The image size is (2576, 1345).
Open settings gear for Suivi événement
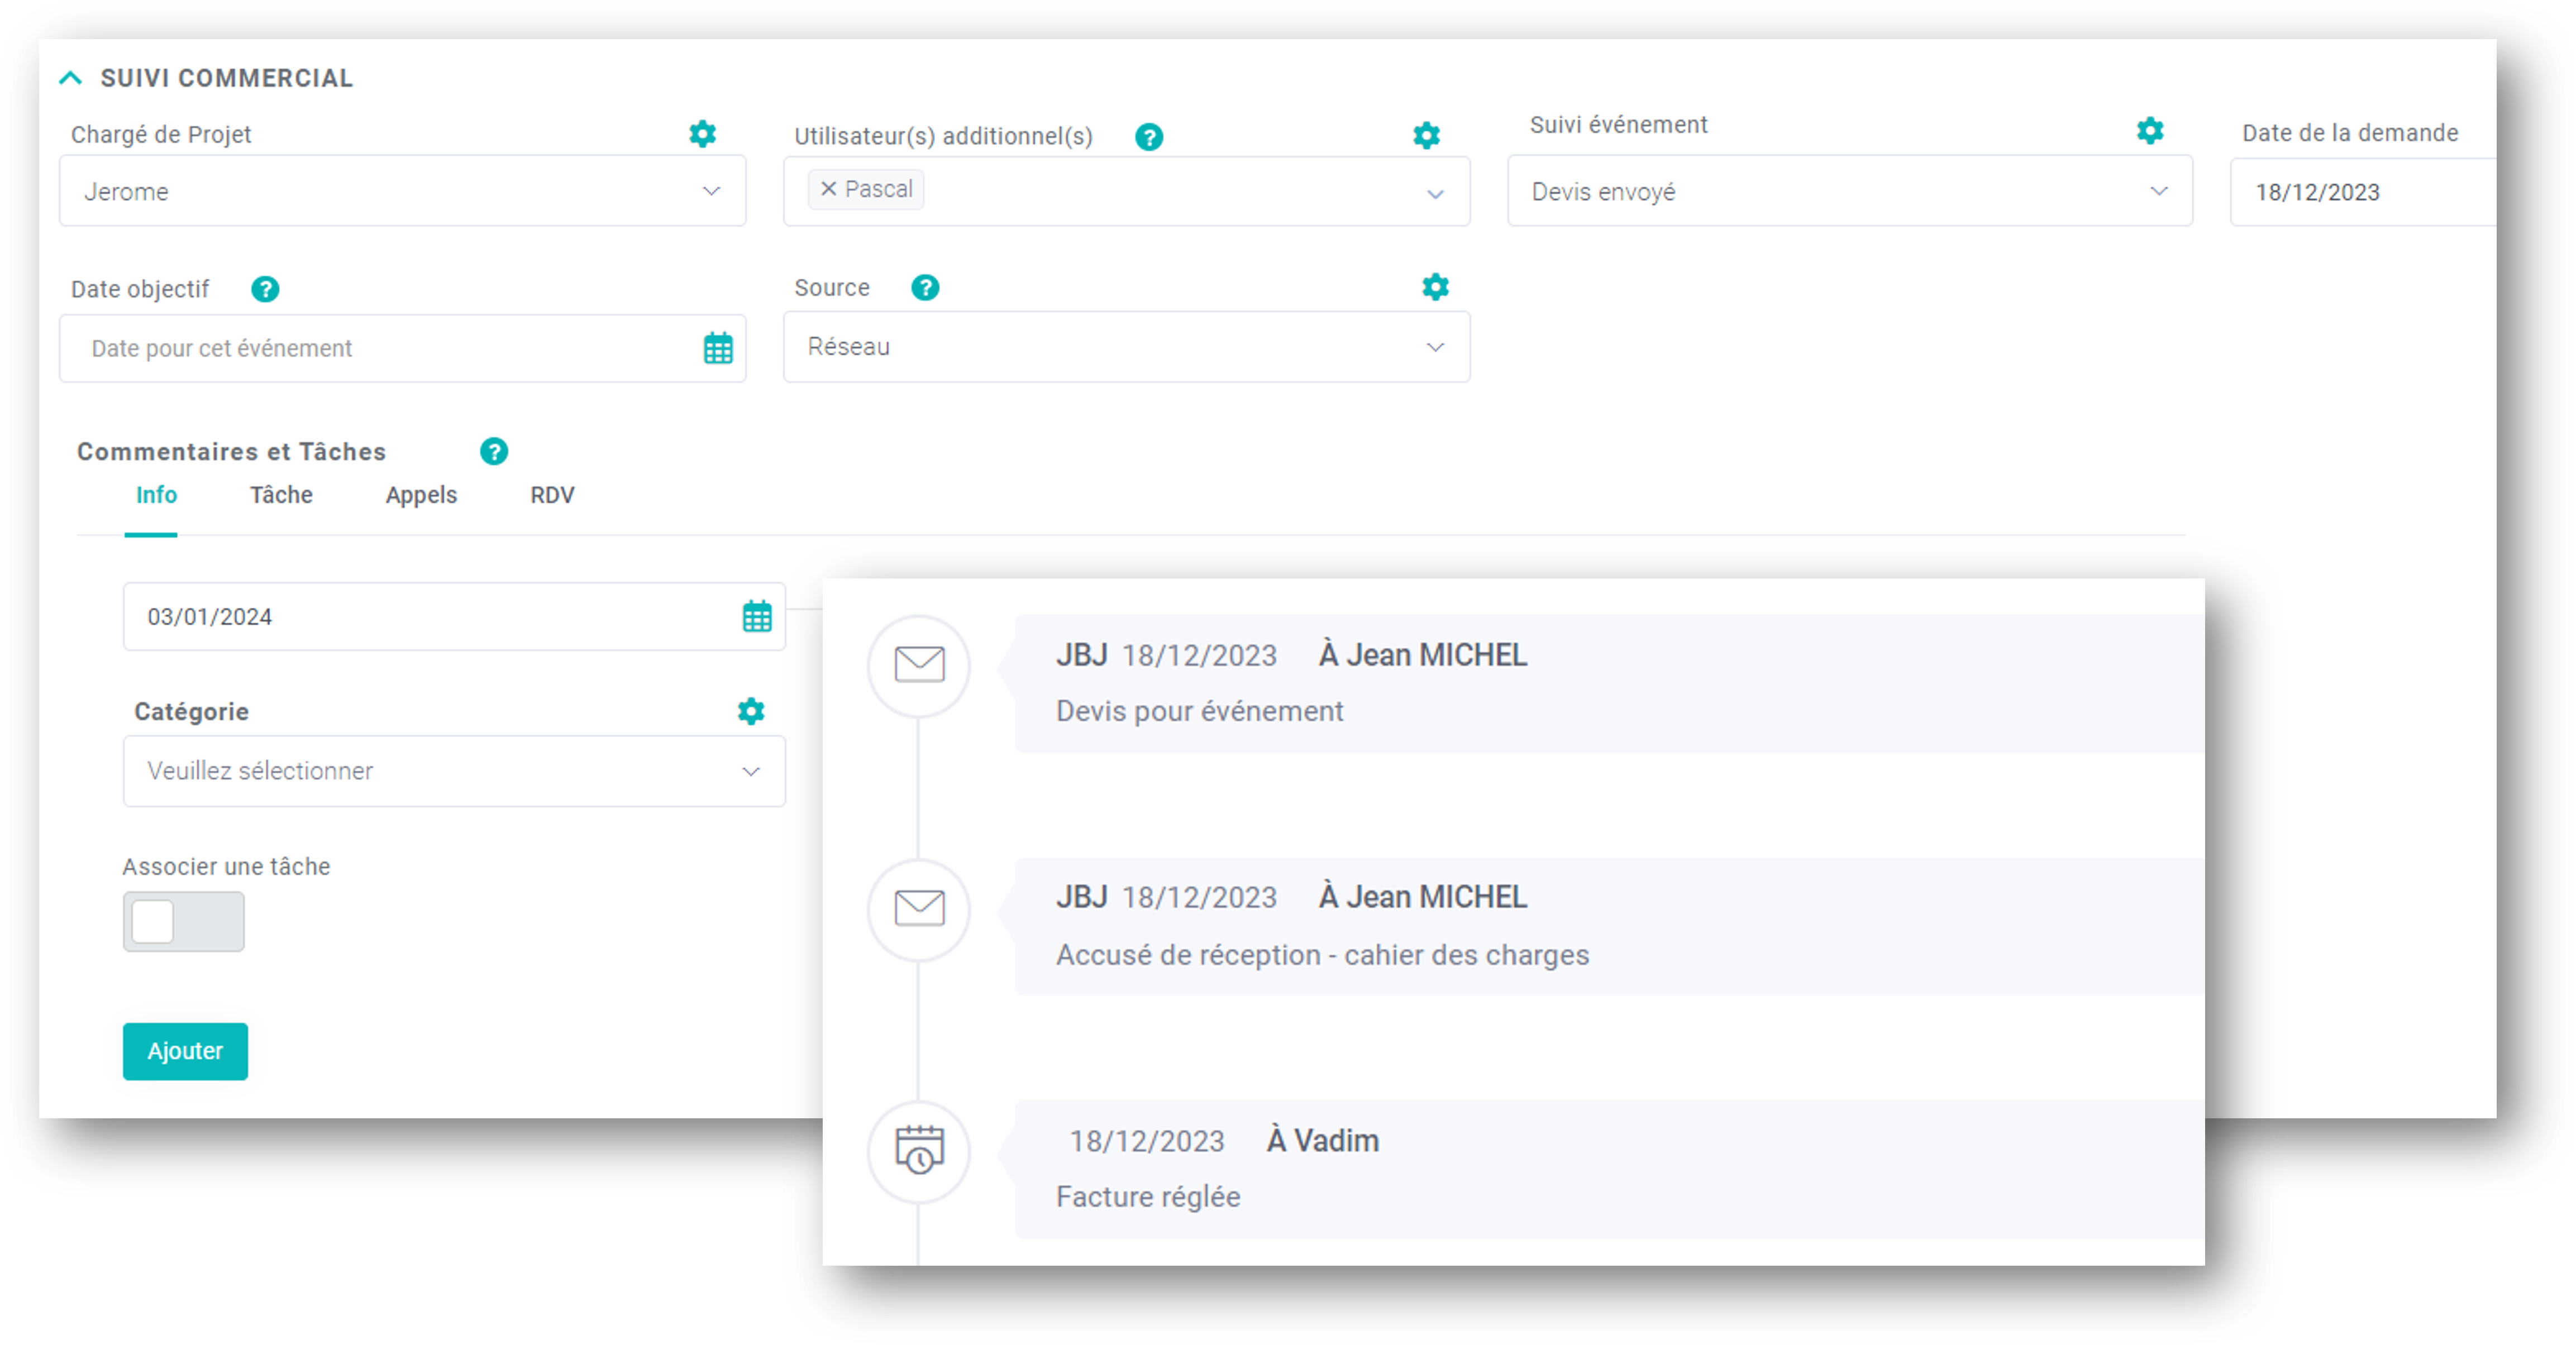click(2150, 130)
